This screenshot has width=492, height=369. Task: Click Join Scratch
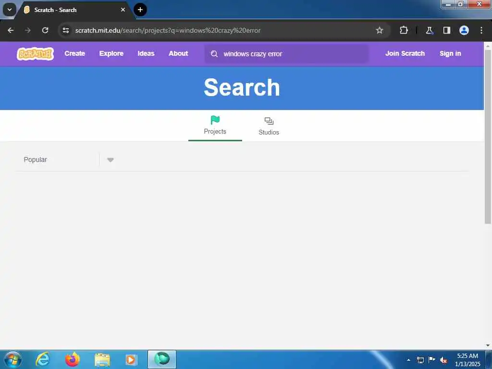[x=405, y=53]
